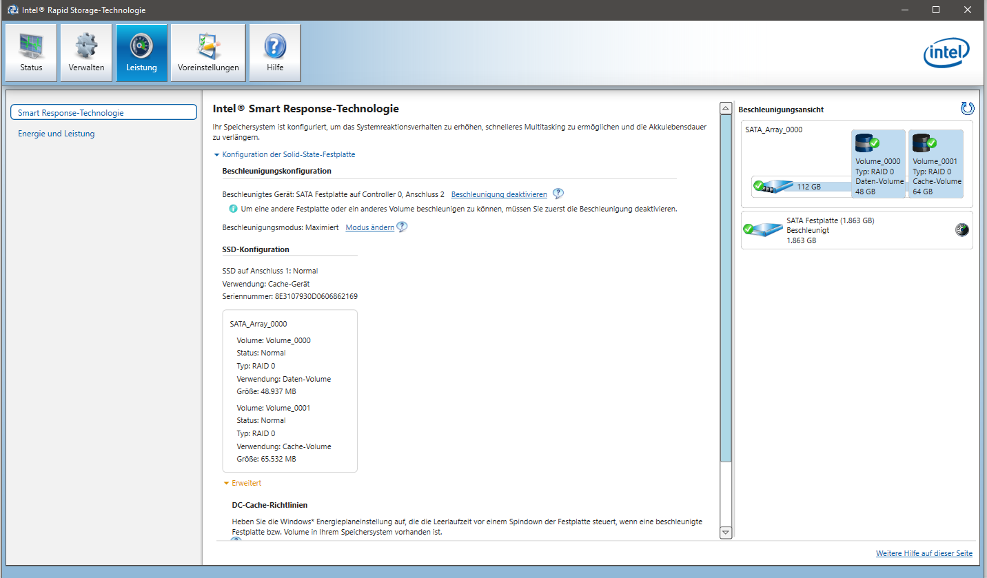This screenshot has width=987, height=578.
Task: Select the 112 GB SSD disk icon
Action: (772, 186)
